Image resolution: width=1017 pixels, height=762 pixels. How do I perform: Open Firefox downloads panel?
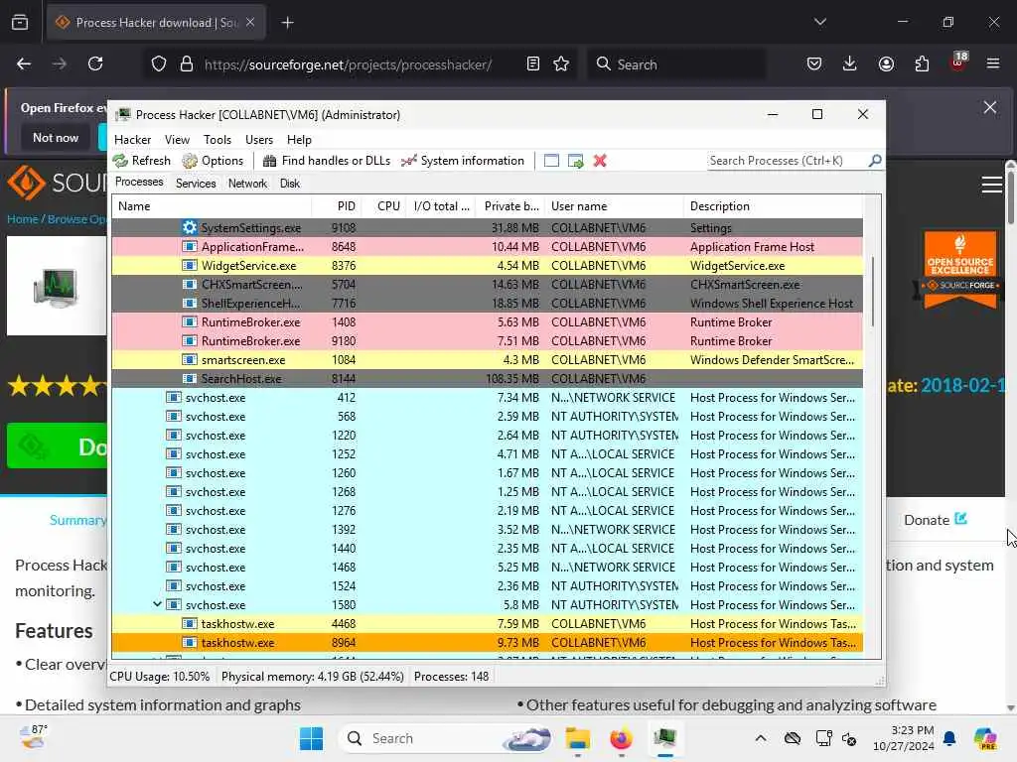[850, 63]
